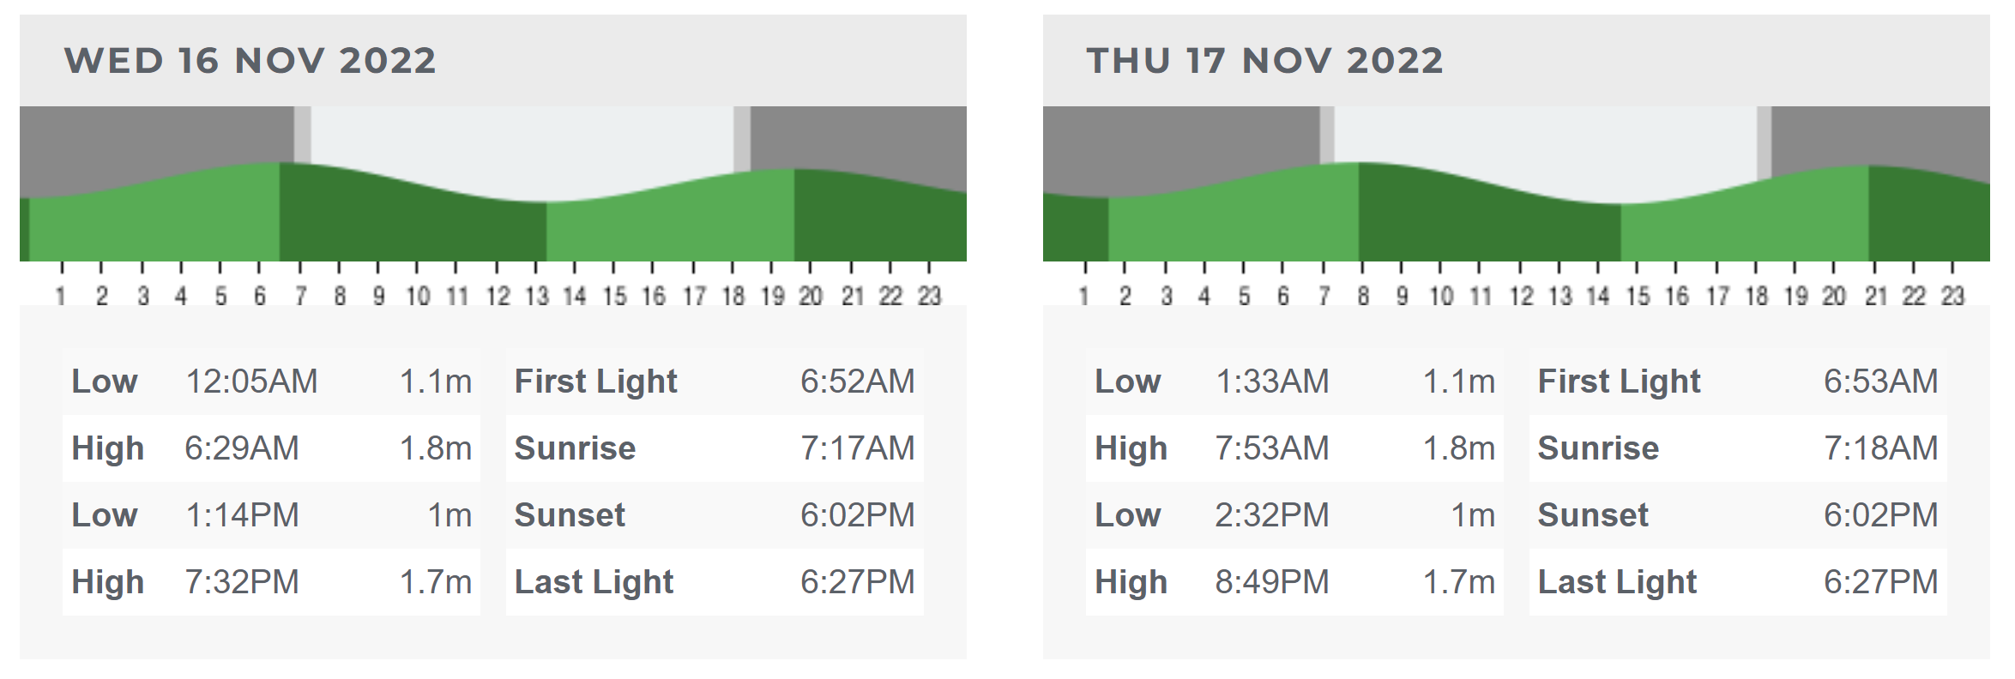The width and height of the screenshot is (2015, 679).
Task: Click Wednesday's First Light 6:52AM row
Action: click(715, 382)
